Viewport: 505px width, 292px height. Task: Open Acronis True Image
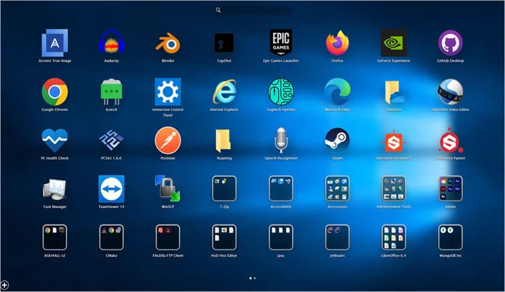pyautogui.click(x=55, y=43)
